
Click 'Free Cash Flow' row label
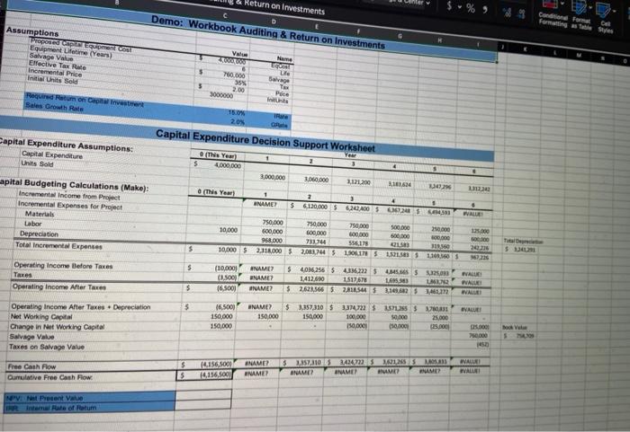[x=31, y=366]
